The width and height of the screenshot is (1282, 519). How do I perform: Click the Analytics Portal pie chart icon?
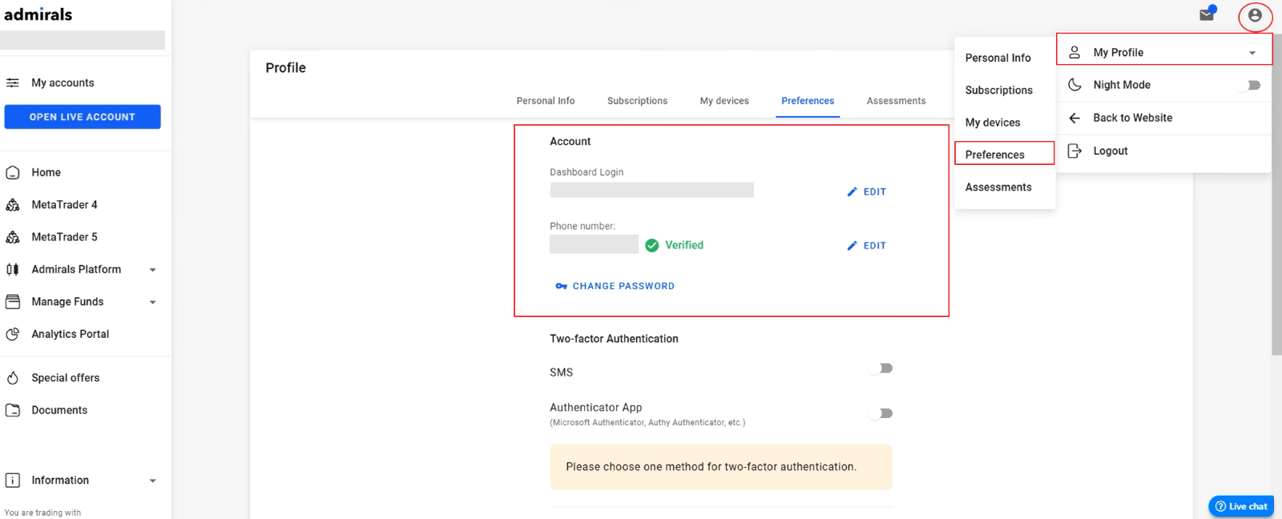pyautogui.click(x=13, y=334)
